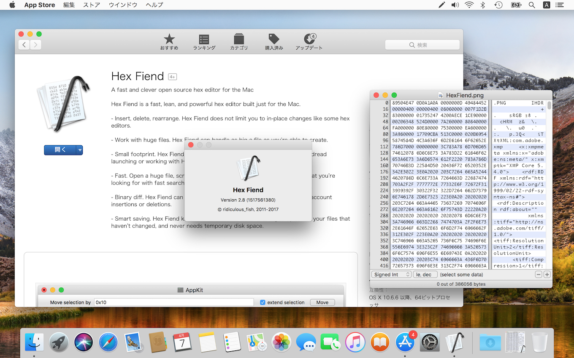Open the おすすめ (Featured) star icon
Image resolution: width=574 pixels, height=358 pixels.
(169, 42)
